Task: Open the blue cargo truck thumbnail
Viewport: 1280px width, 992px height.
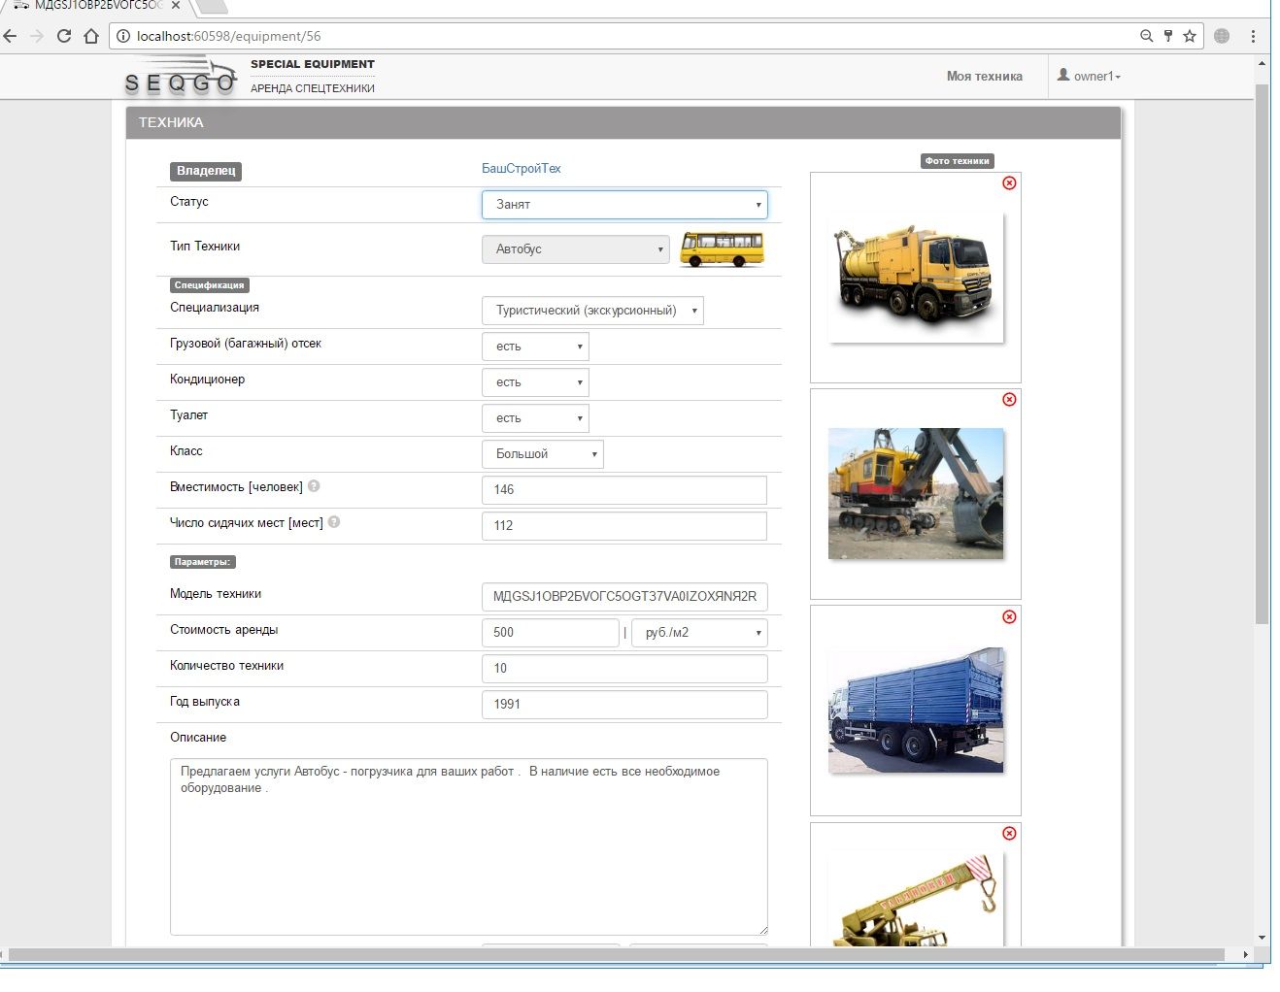Action: 915,711
